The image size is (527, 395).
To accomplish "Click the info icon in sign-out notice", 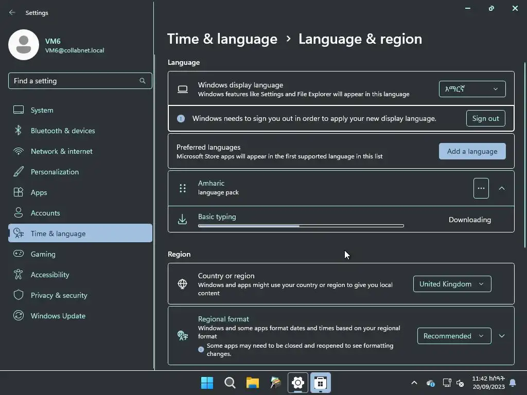I will (181, 118).
